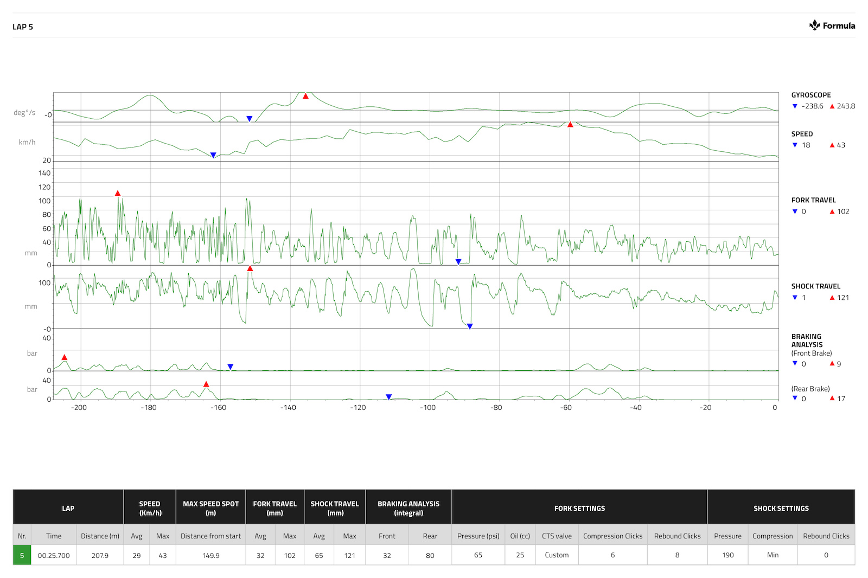Select front brake maximum red marker on chart

coord(65,357)
